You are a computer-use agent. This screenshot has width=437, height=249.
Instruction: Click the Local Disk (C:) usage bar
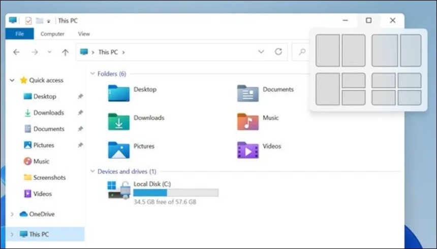(x=176, y=193)
